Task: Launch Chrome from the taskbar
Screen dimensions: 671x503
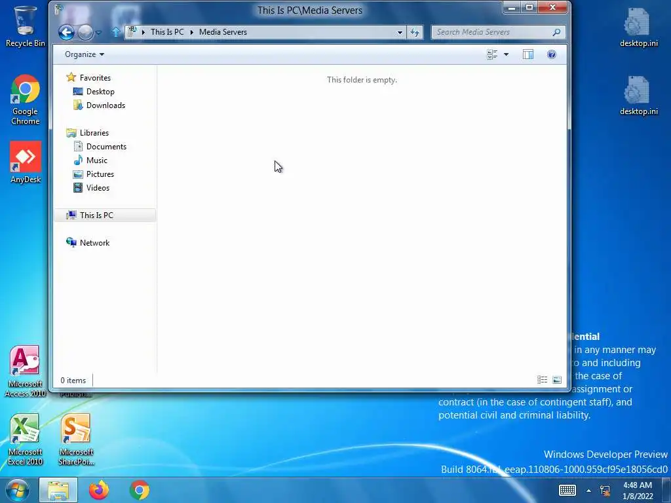Action: 140,490
